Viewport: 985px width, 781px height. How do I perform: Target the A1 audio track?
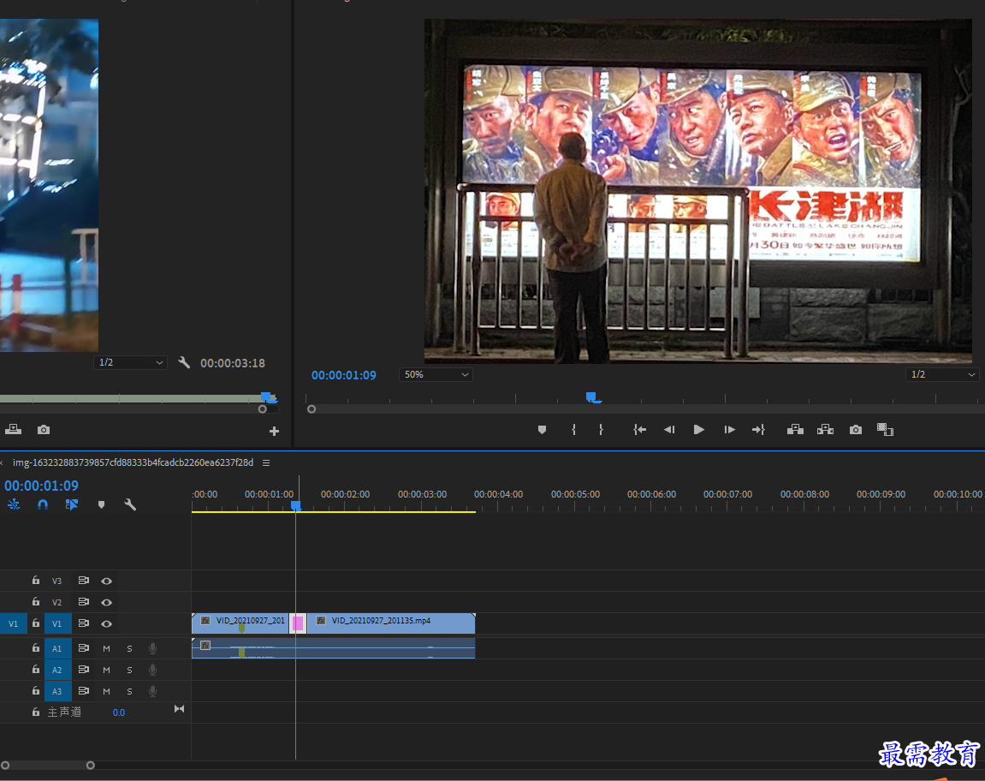pos(57,648)
